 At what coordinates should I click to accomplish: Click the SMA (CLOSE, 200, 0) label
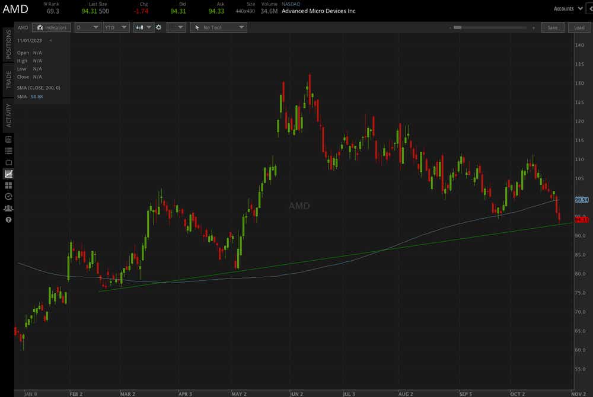point(38,88)
